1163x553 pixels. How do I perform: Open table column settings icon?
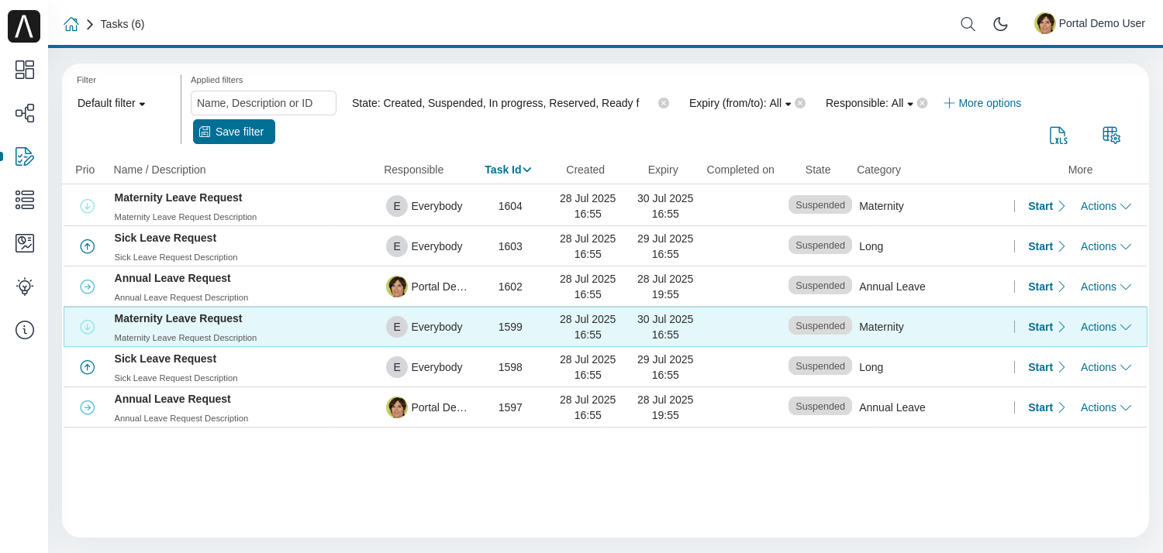[1111, 136]
